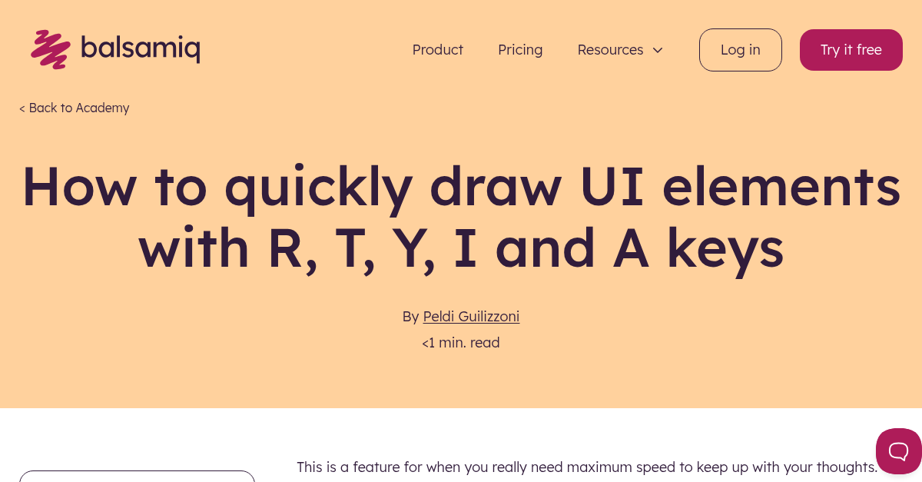The width and height of the screenshot is (922, 482).
Task: Click the back arrow before Academy link
Action: tap(22, 108)
